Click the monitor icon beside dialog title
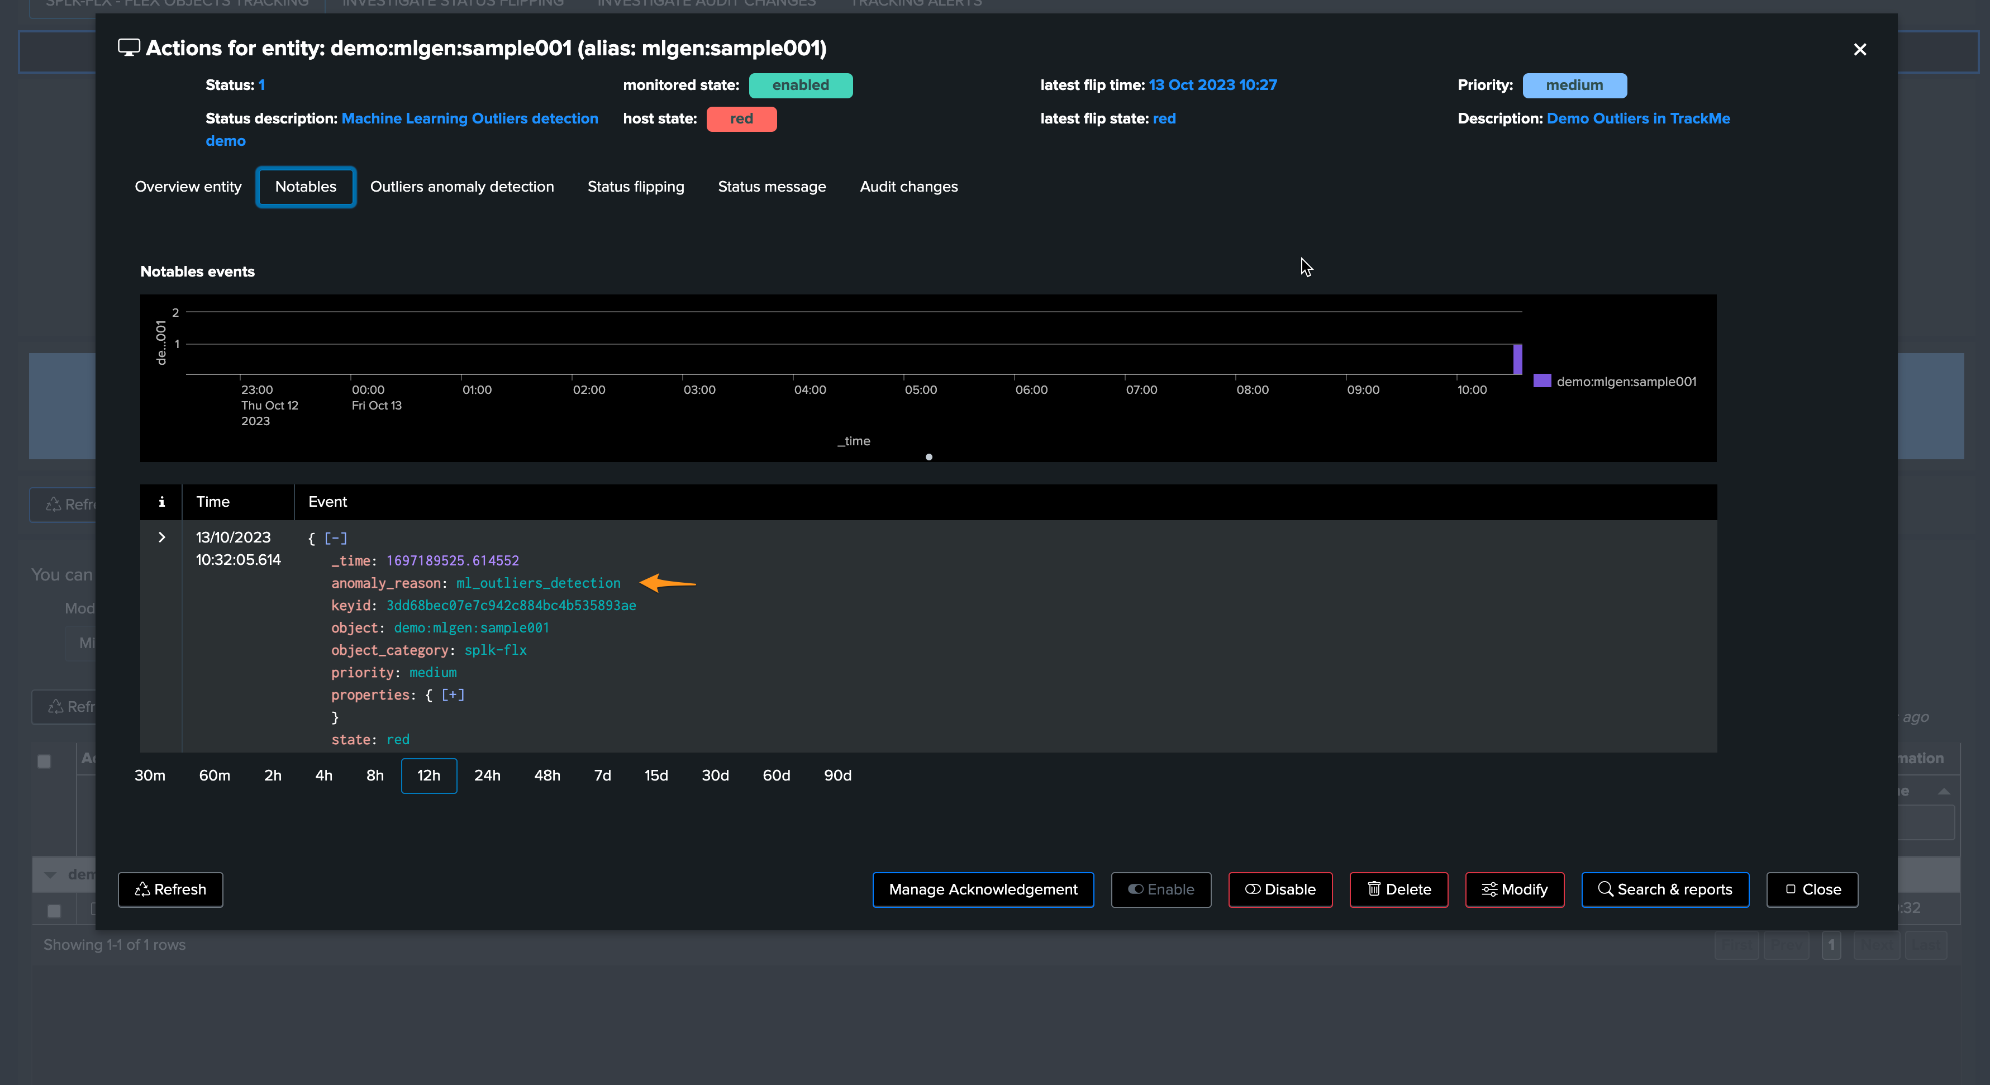The width and height of the screenshot is (1990, 1085). coord(128,48)
